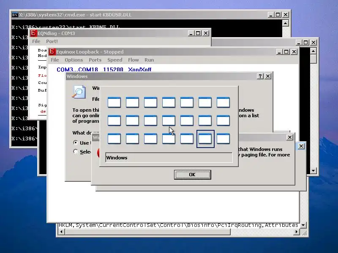Click last icon in middle row of task switcher
The height and width of the screenshot is (253, 338).
coord(223,120)
